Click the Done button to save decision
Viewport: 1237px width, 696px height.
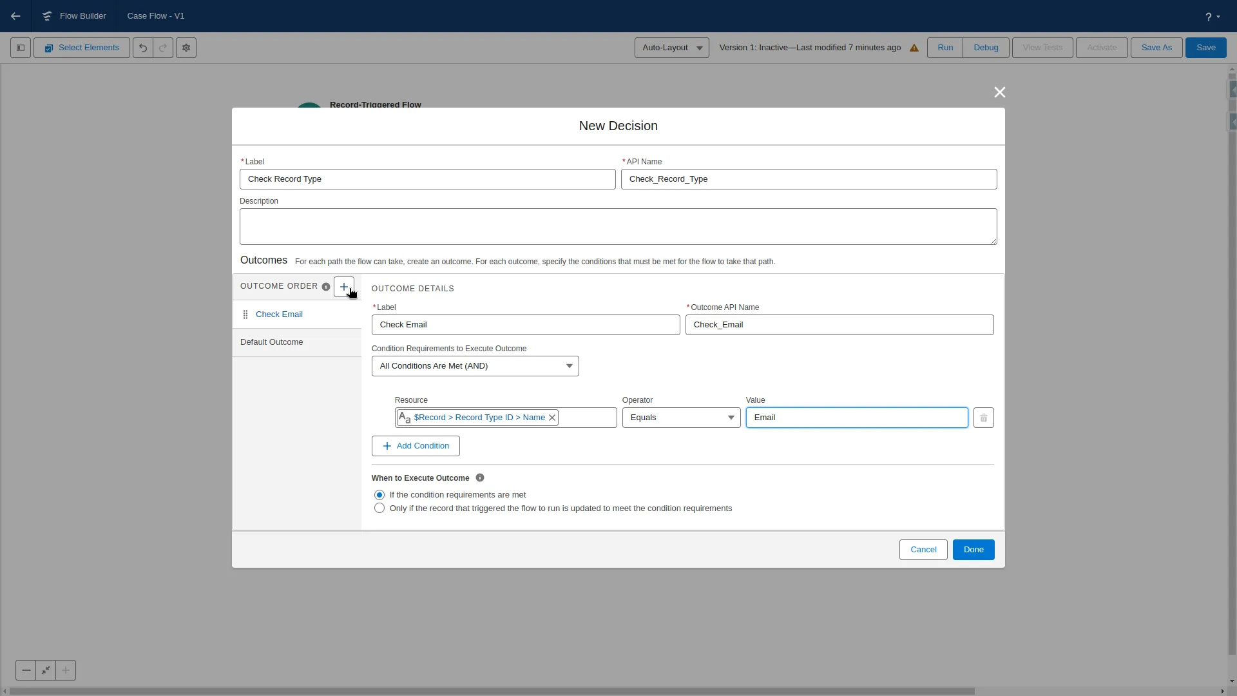(x=973, y=549)
